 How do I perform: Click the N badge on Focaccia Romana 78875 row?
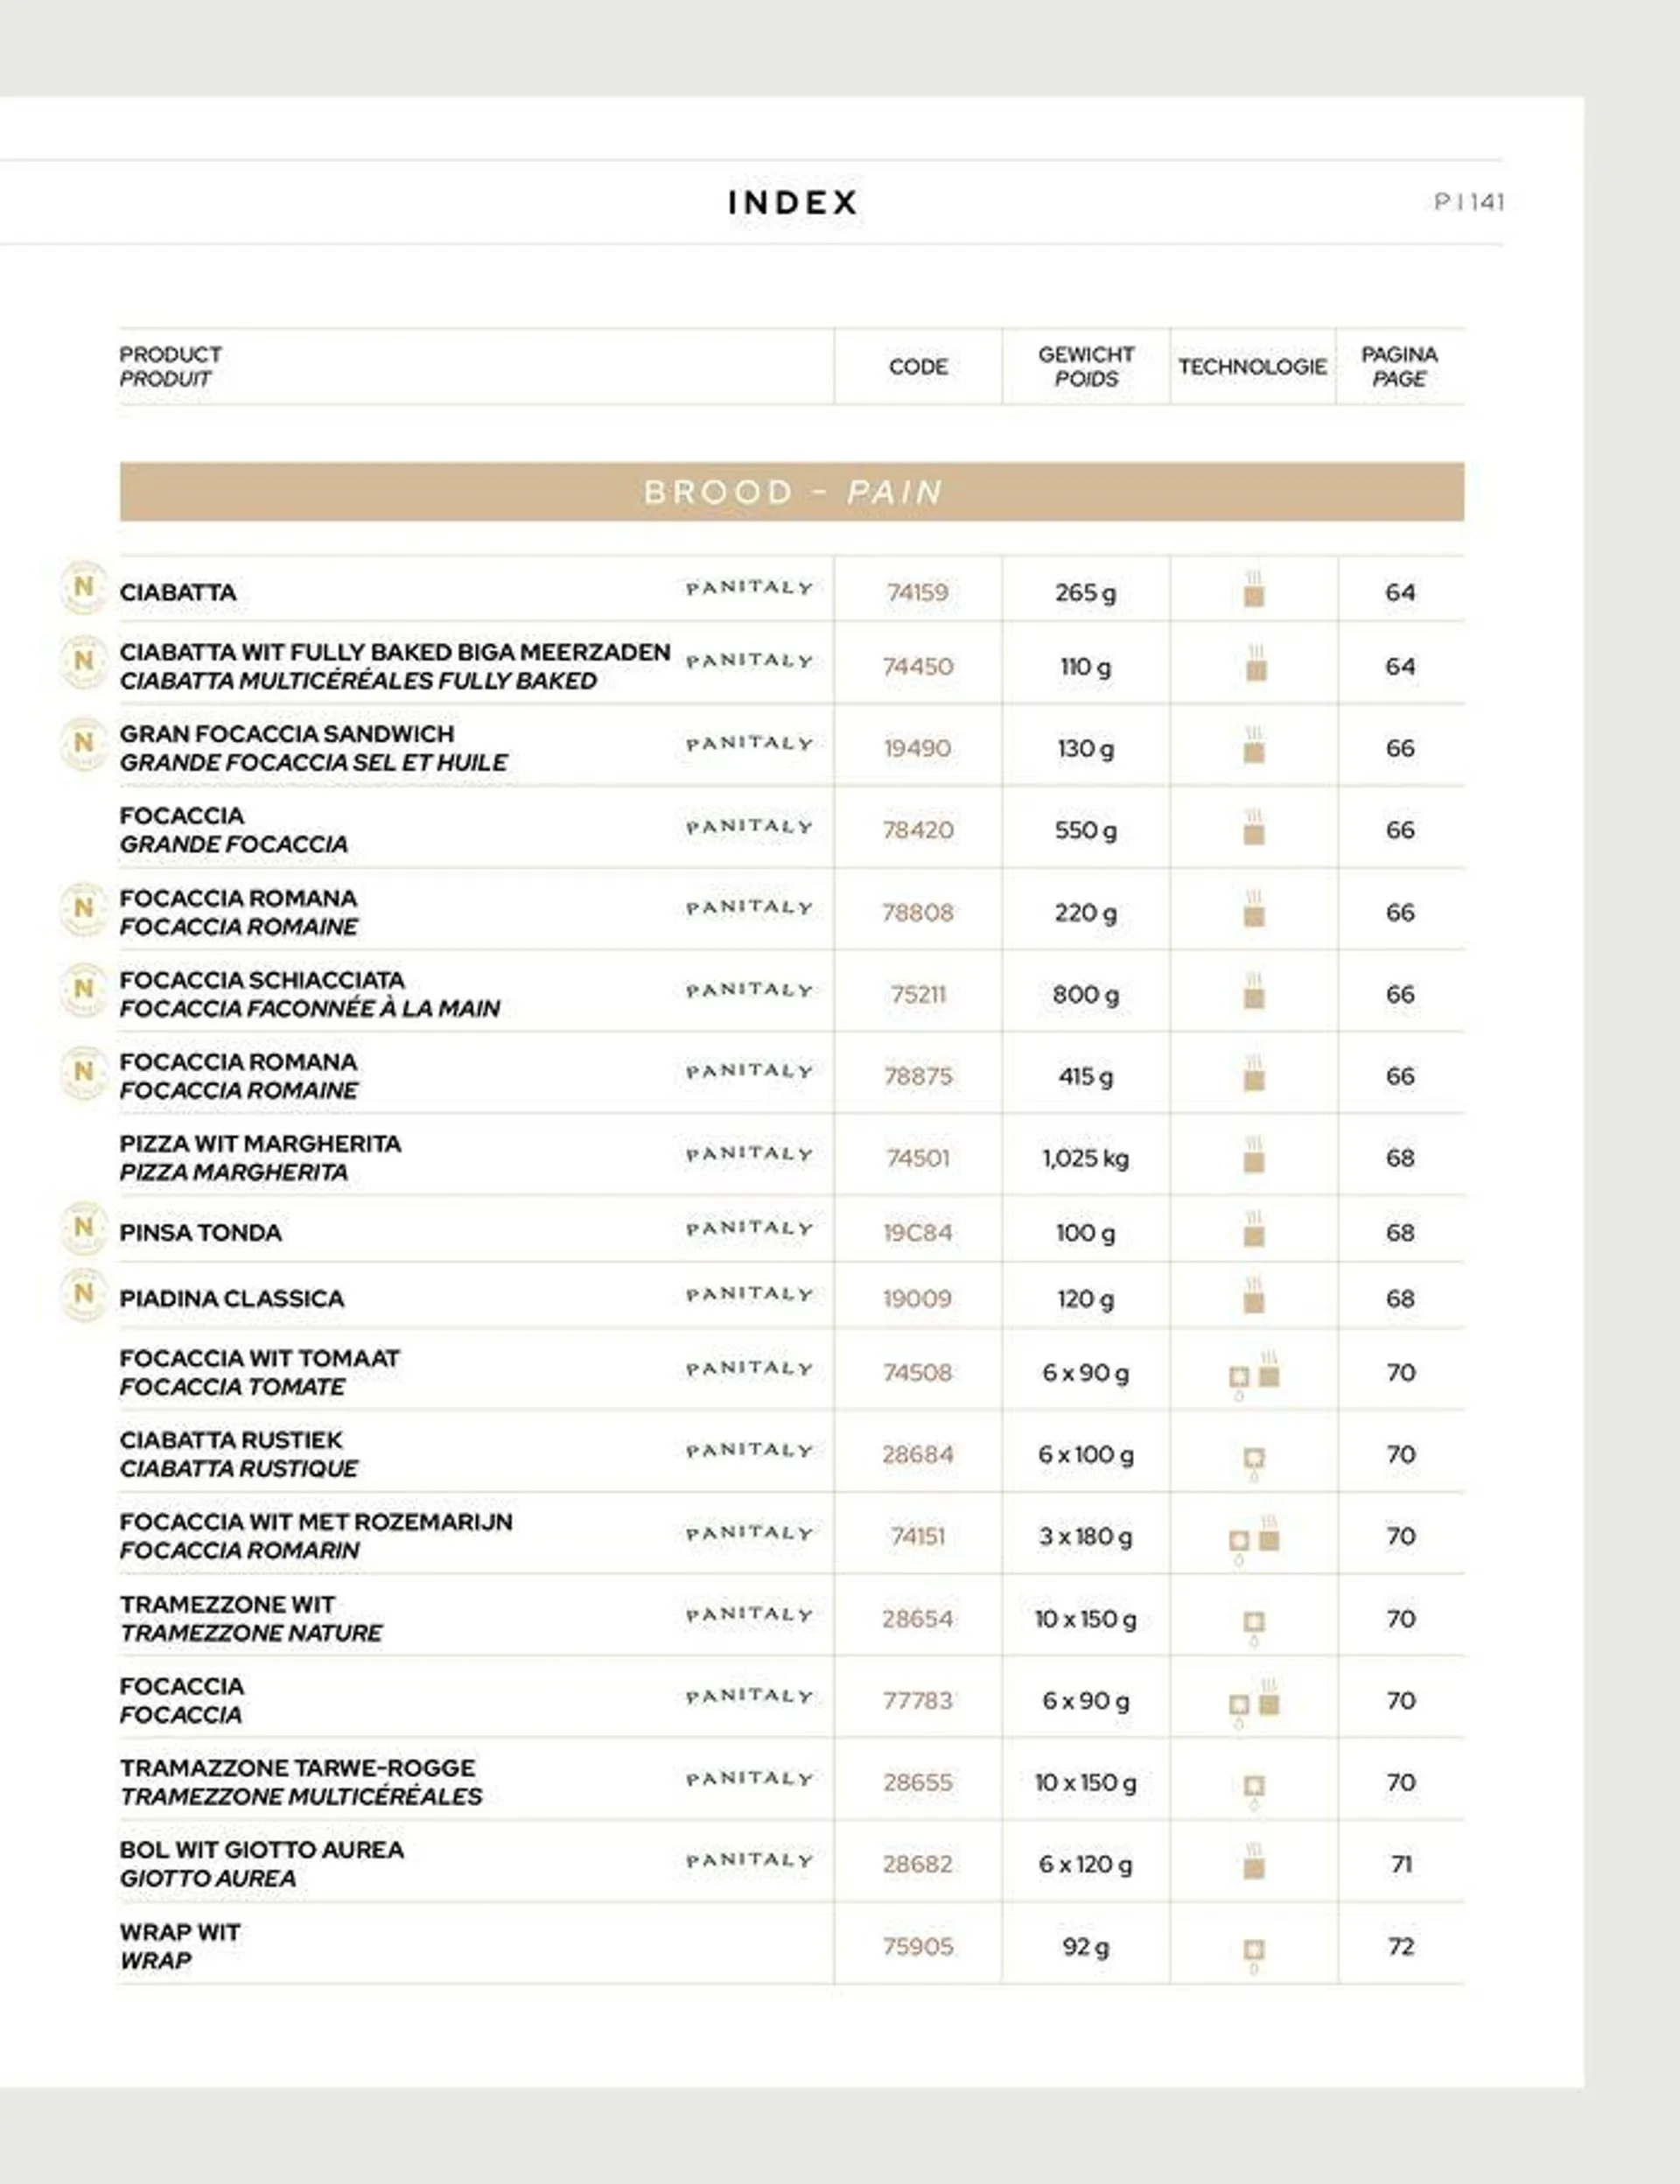coord(84,1073)
